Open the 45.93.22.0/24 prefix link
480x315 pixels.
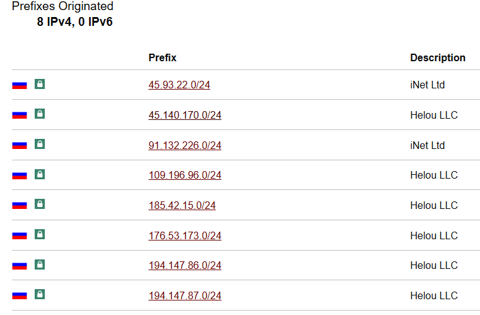[x=179, y=85]
